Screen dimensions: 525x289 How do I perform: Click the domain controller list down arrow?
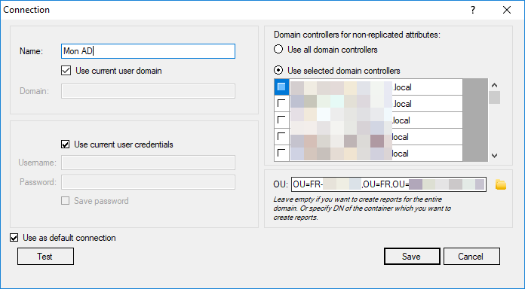[x=494, y=155]
